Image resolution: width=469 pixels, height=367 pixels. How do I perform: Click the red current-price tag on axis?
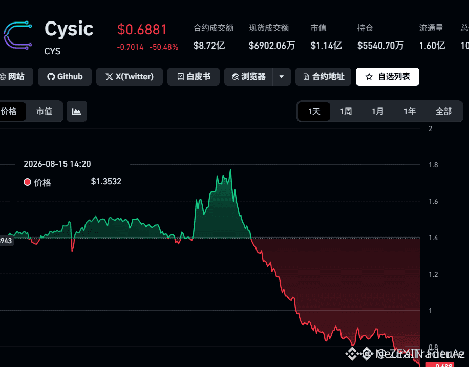click(440, 364)
